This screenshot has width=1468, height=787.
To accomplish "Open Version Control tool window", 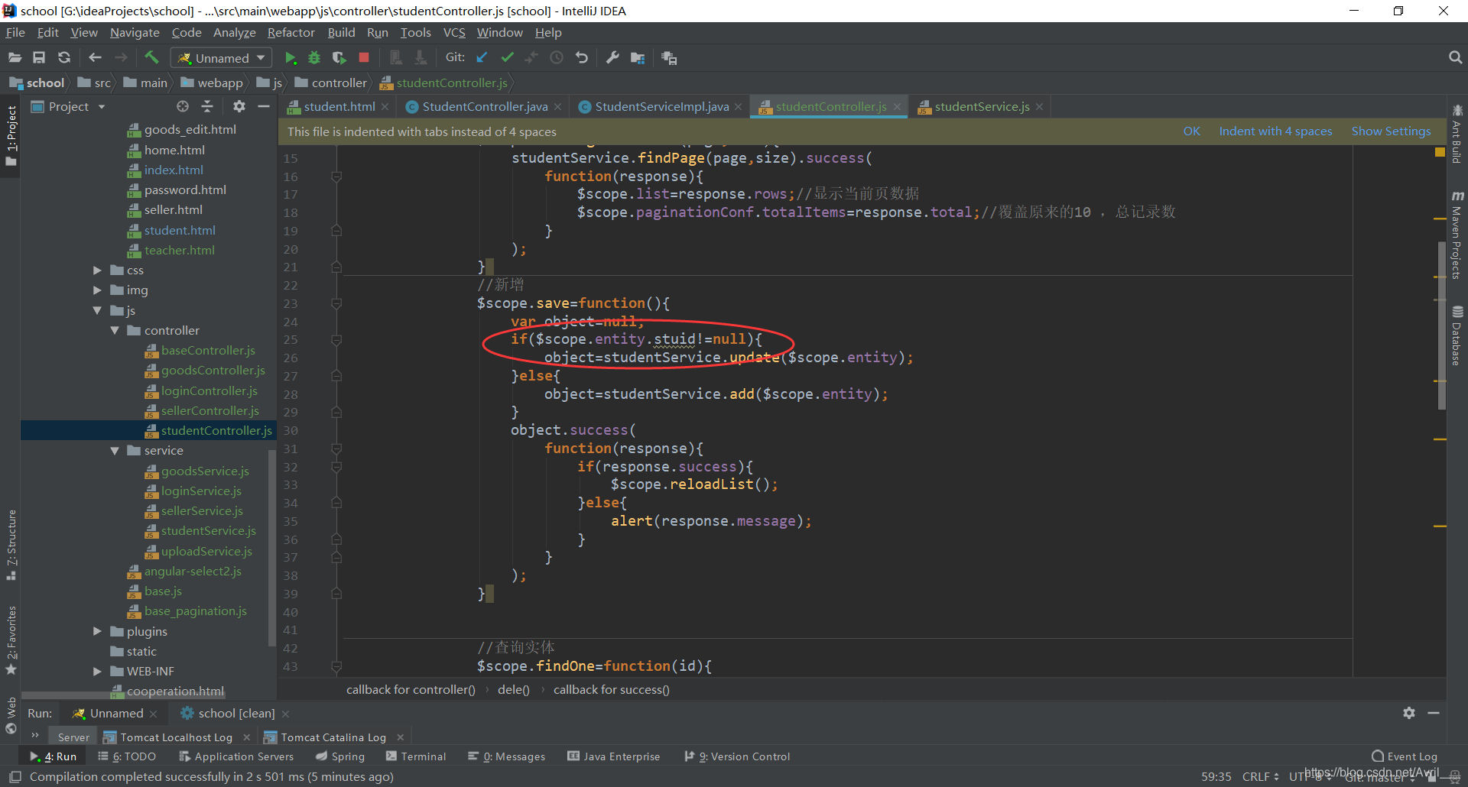I will tap(738, 756).
